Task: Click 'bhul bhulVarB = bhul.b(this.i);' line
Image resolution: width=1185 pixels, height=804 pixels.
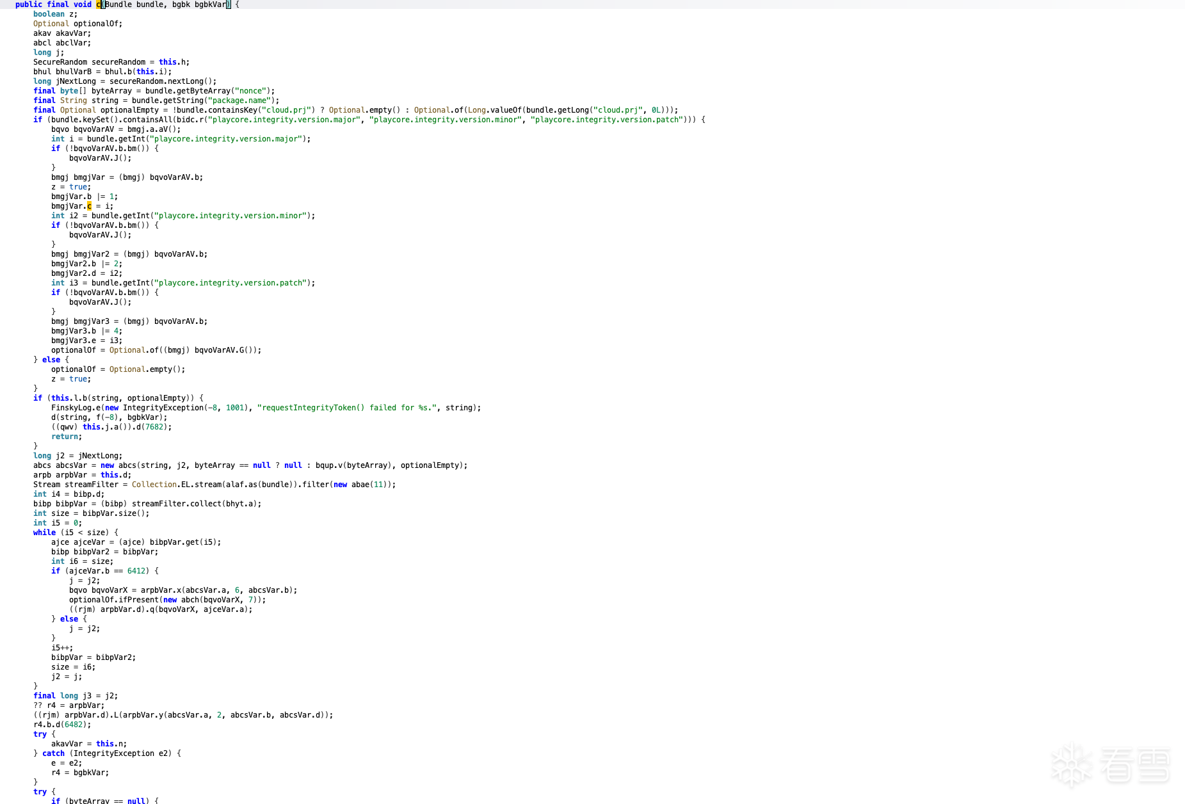Action: pos(102,72)
